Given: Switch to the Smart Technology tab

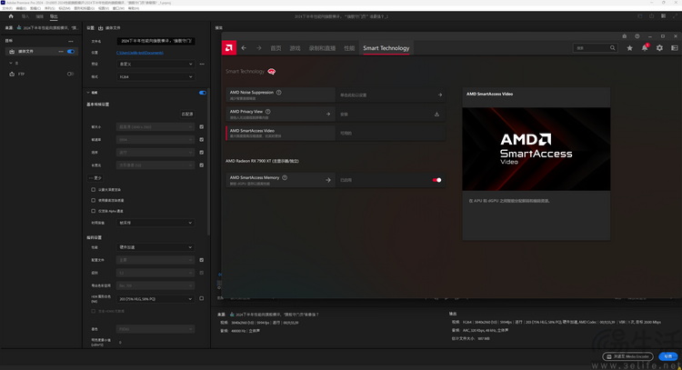Looking at the screenshot, I should pos(386,48).
